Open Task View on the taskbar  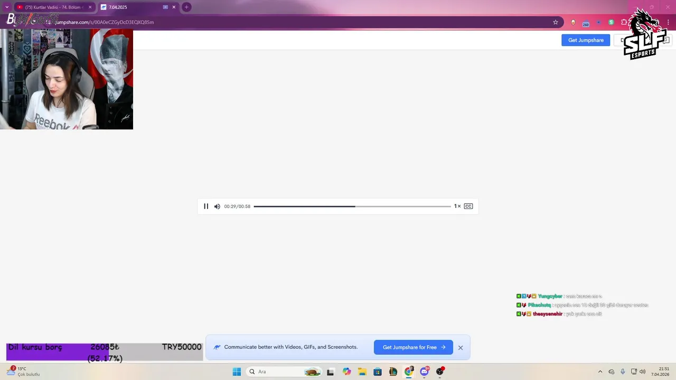coord(330,372)
